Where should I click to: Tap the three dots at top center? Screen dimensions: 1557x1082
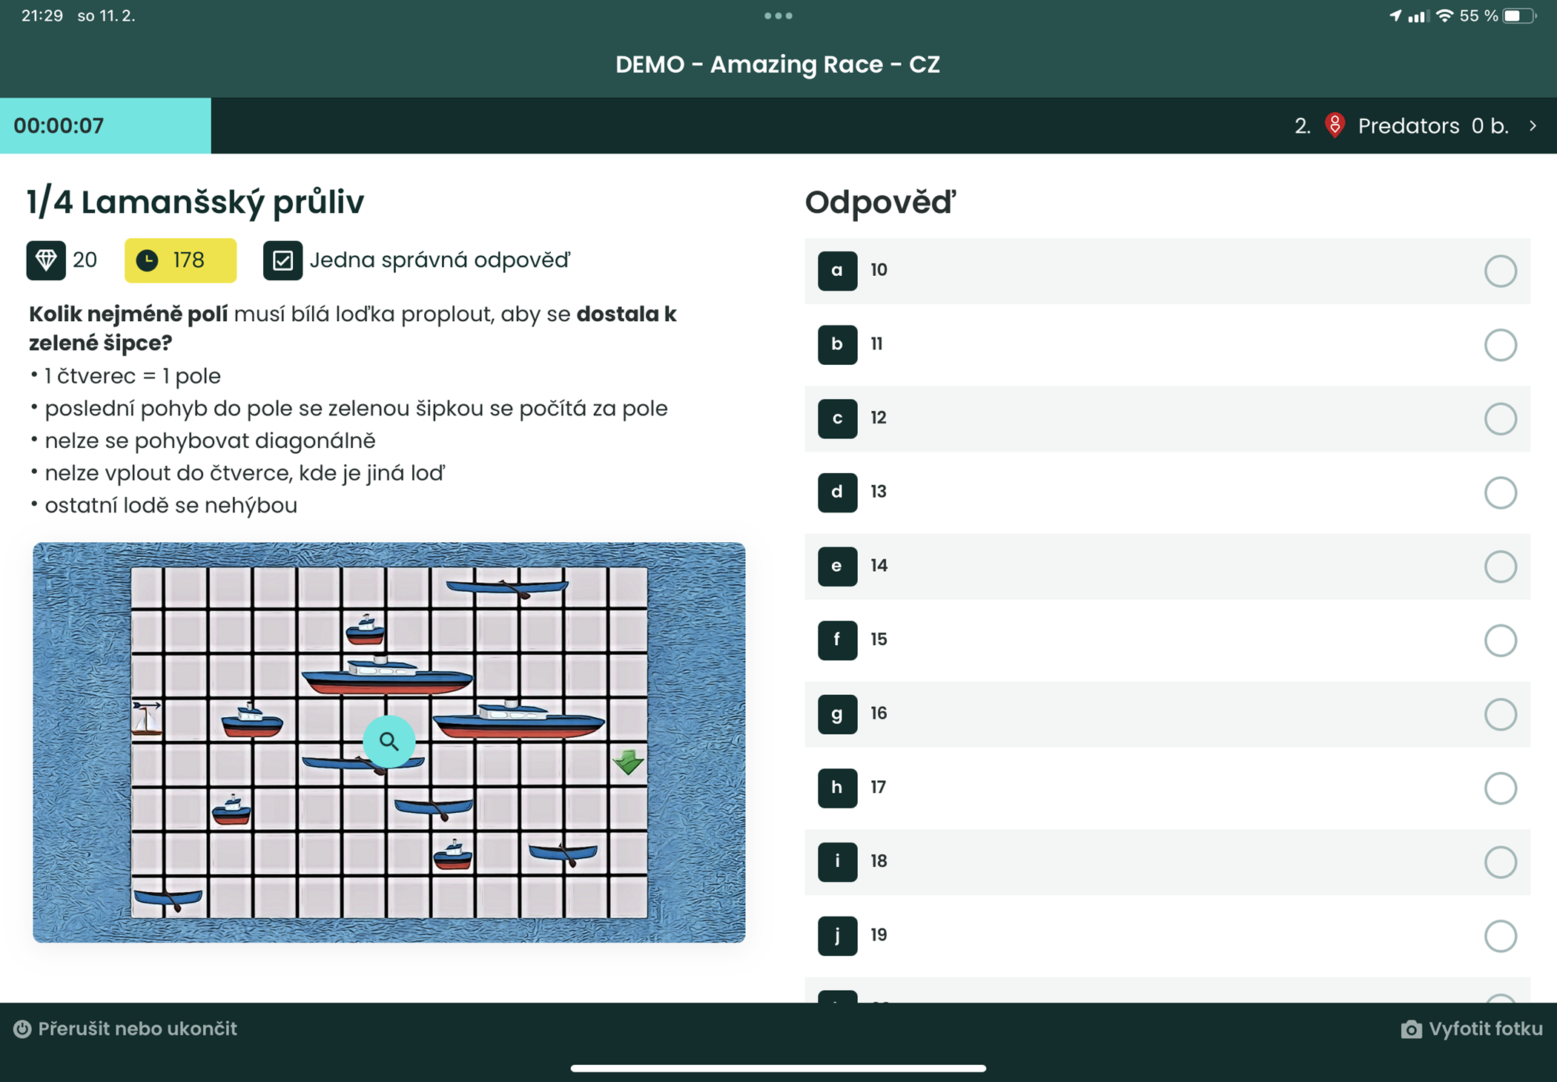pyautogui.click(x=778, y=16)
